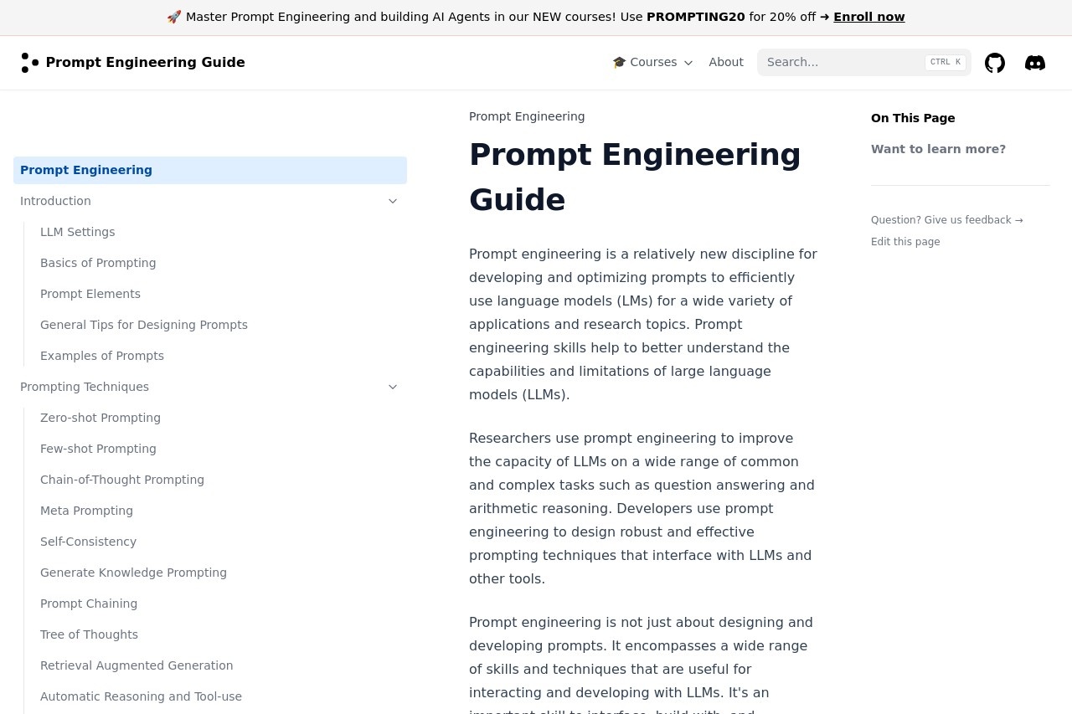Click Question? Give us feedback link
The image size is (1072, 714).
point(946,220)
